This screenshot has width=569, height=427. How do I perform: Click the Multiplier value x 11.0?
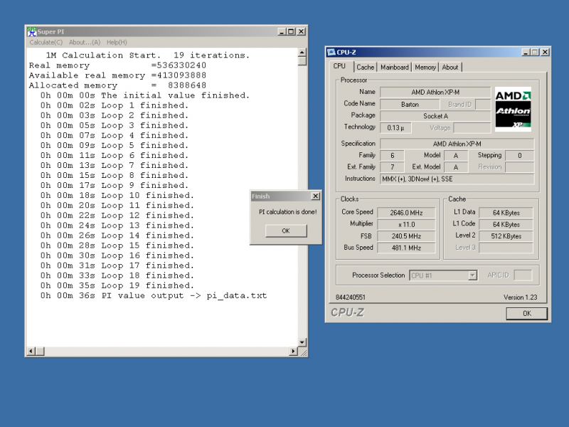pyautogui.click(x=406, y=224)
